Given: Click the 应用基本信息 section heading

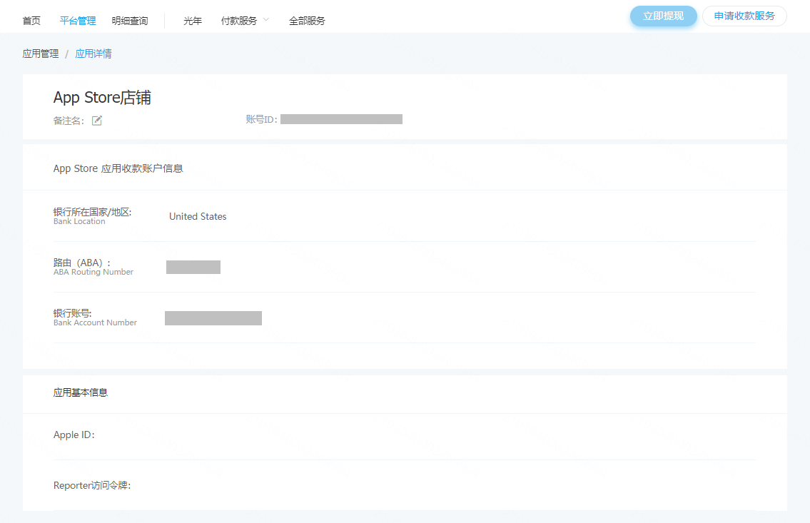Looking at the screenshot, I should tap(81, 392).
